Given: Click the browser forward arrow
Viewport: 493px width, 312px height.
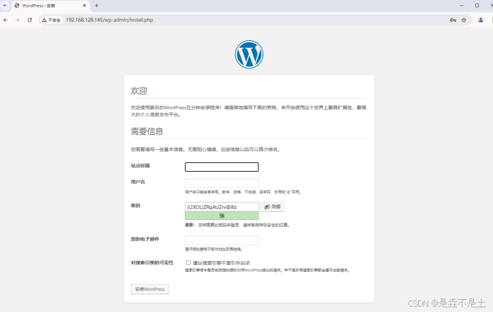Looking at the screenshot, I should (x=18, y=20).
